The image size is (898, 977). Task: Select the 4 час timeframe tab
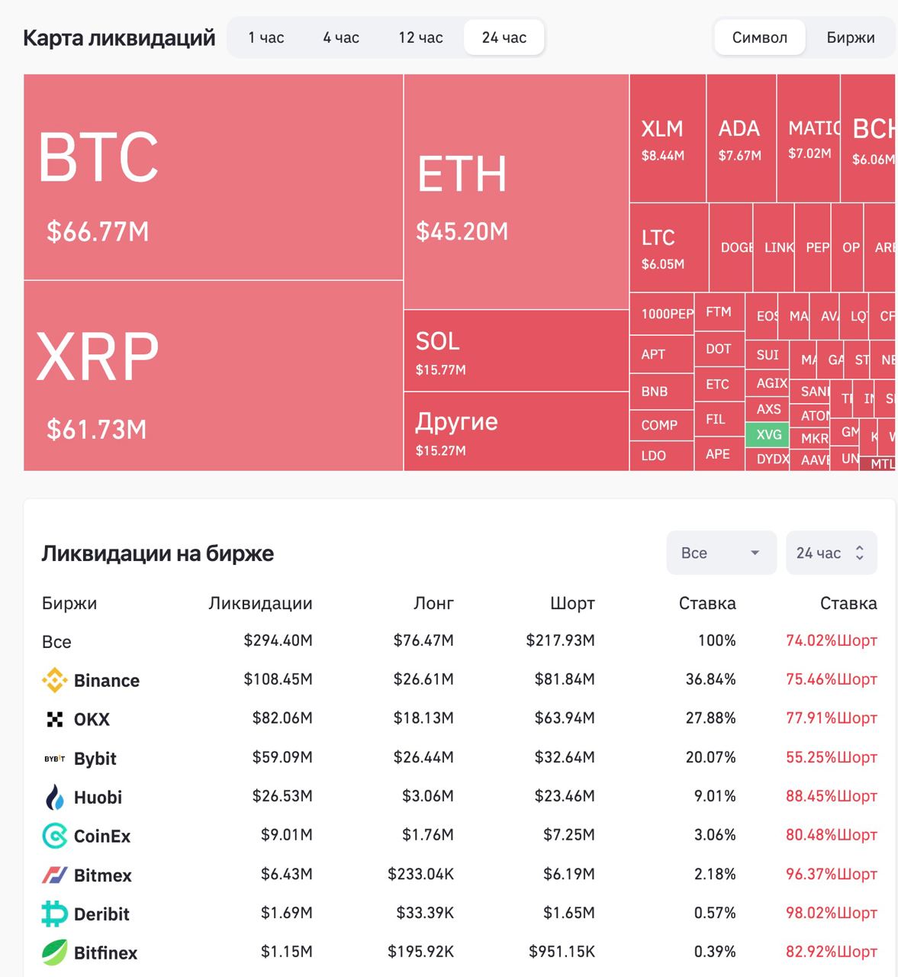pos(341,37)
